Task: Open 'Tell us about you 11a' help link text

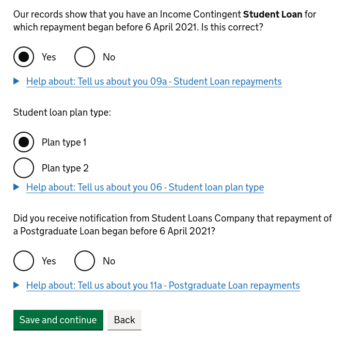Action: tap(163, 286)
